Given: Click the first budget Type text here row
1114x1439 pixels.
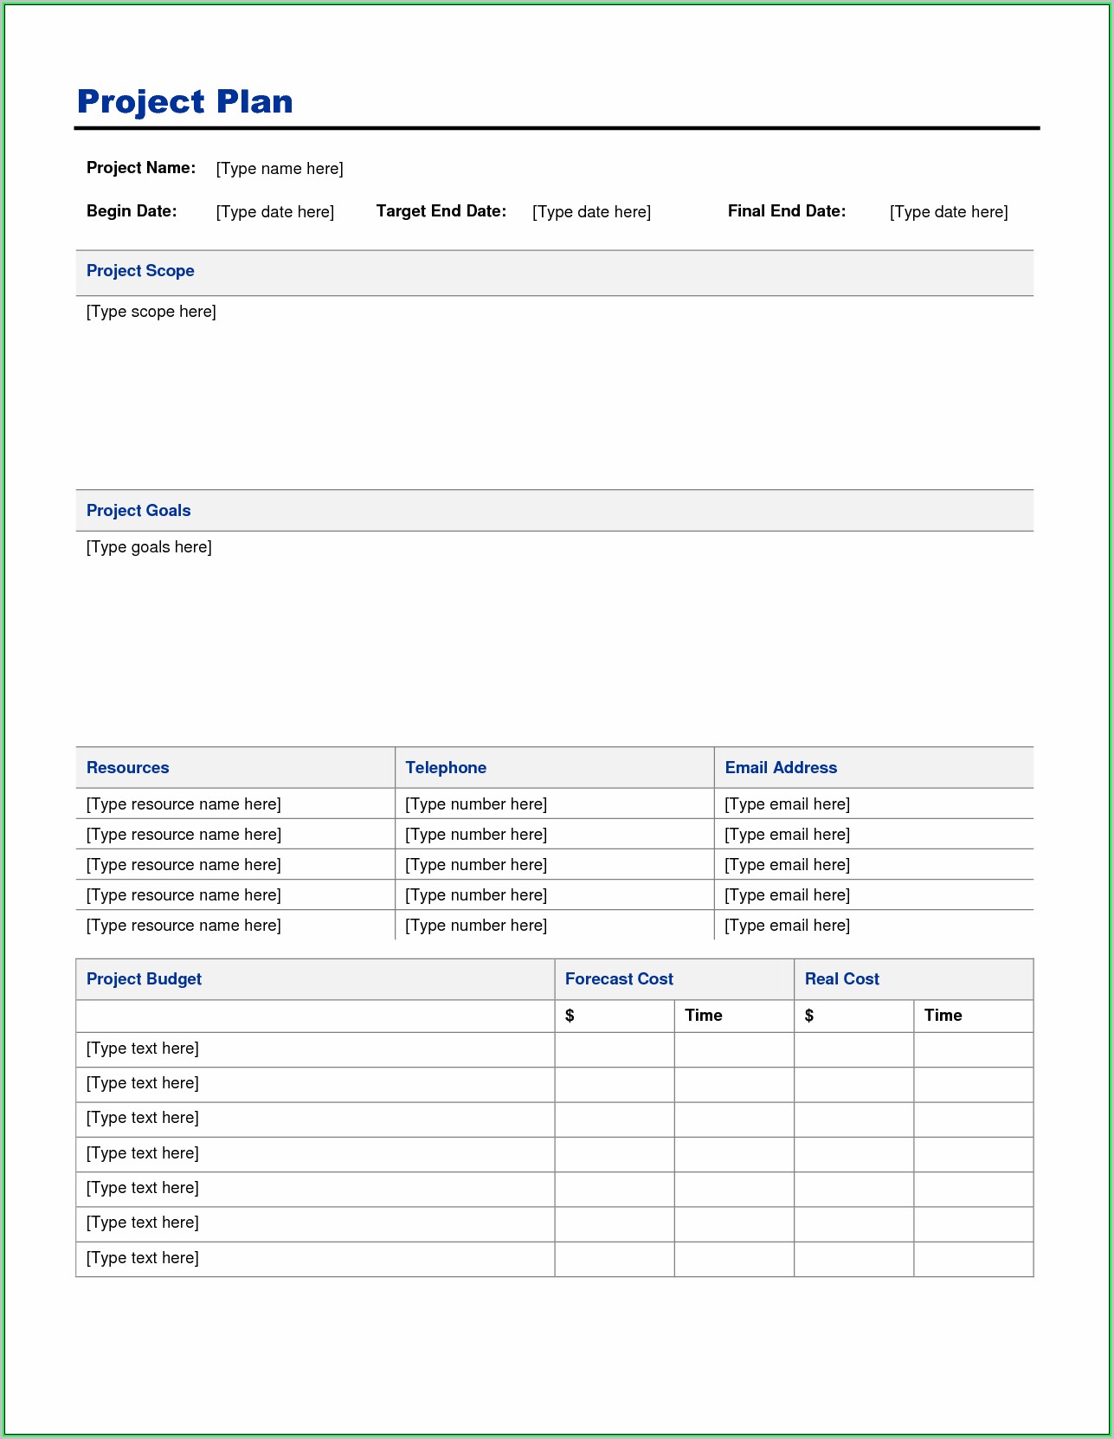Looking at the screenshot, I should (142, 1049).
